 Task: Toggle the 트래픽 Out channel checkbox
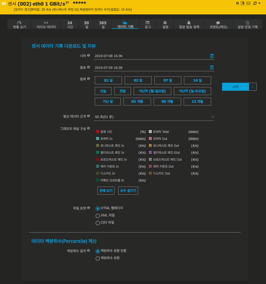coord(150,139)
